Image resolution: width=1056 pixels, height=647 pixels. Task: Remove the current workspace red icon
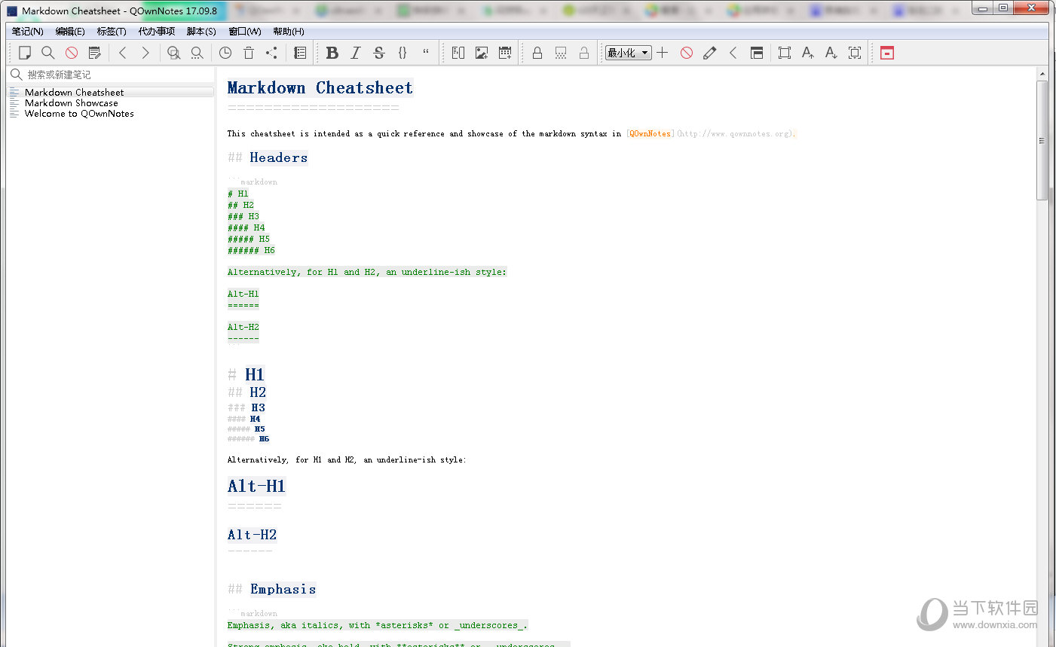pos(687,53)
